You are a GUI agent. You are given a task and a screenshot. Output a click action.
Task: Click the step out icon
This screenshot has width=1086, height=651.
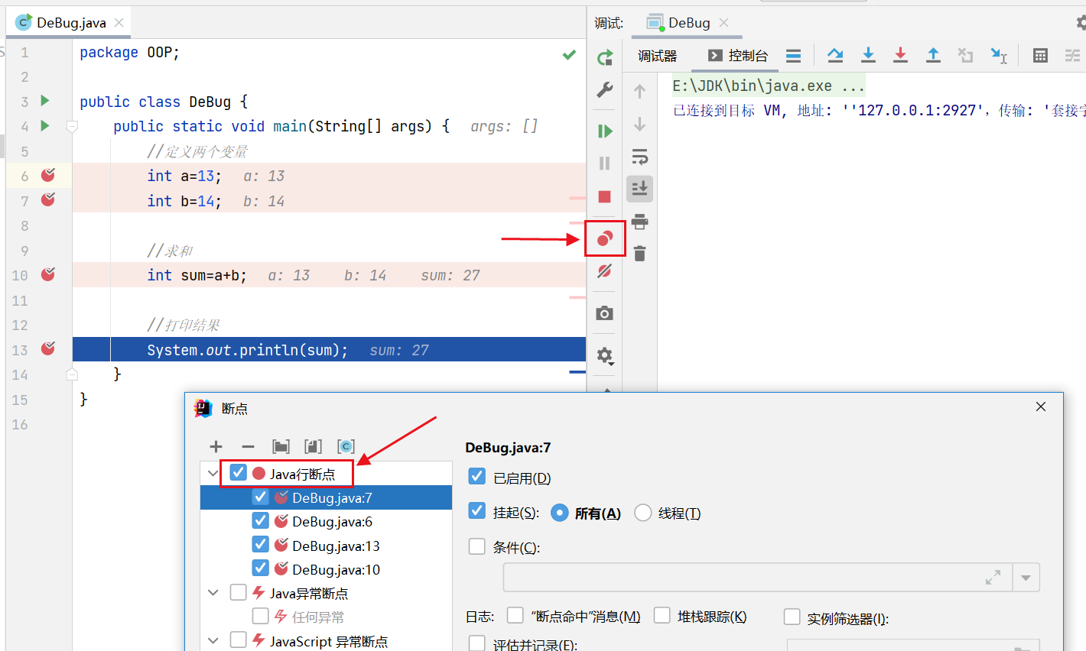point(933,55)
